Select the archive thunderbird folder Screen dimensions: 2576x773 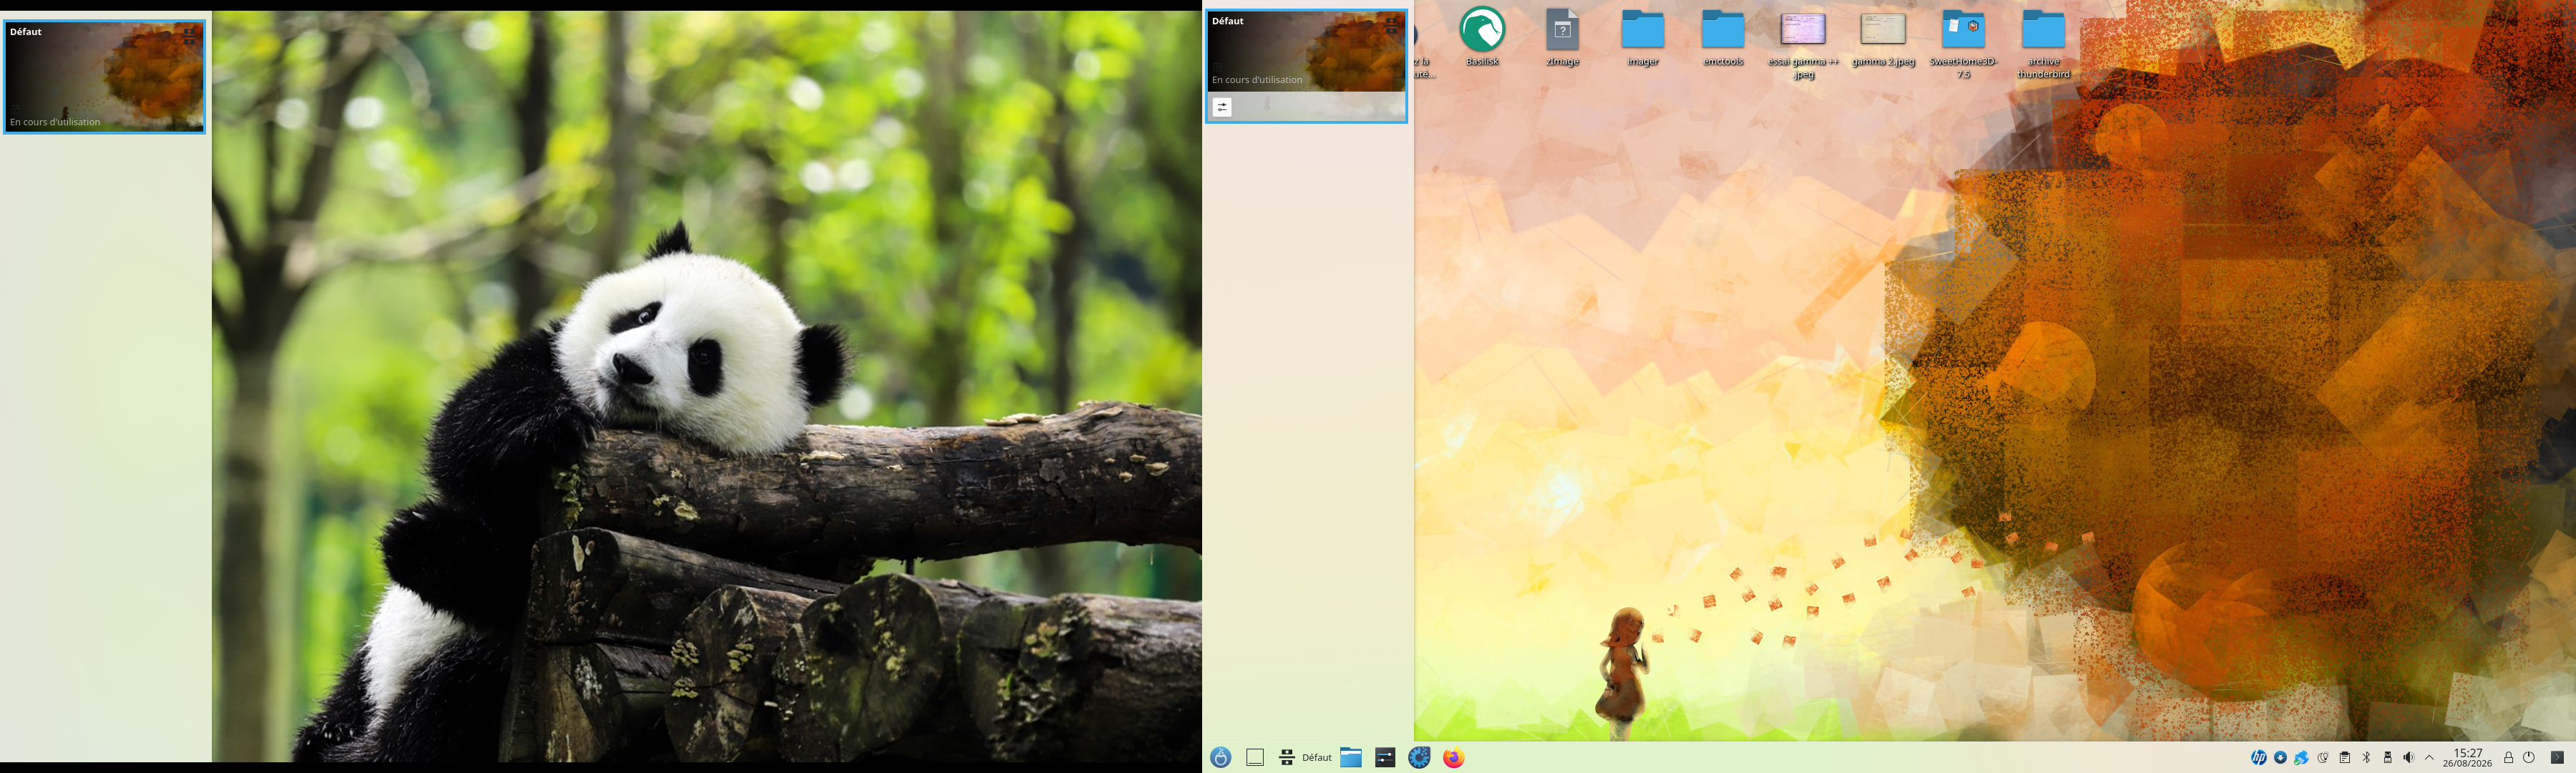tap(2043, 44)
